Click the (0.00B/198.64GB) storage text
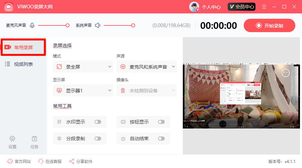 [171, 25]
